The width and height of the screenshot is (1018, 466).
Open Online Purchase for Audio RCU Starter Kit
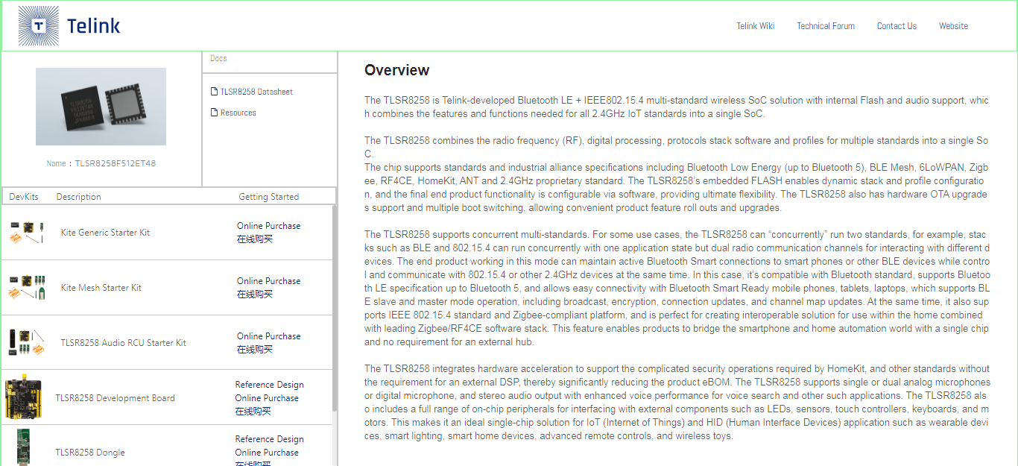(x=269, y=336)
